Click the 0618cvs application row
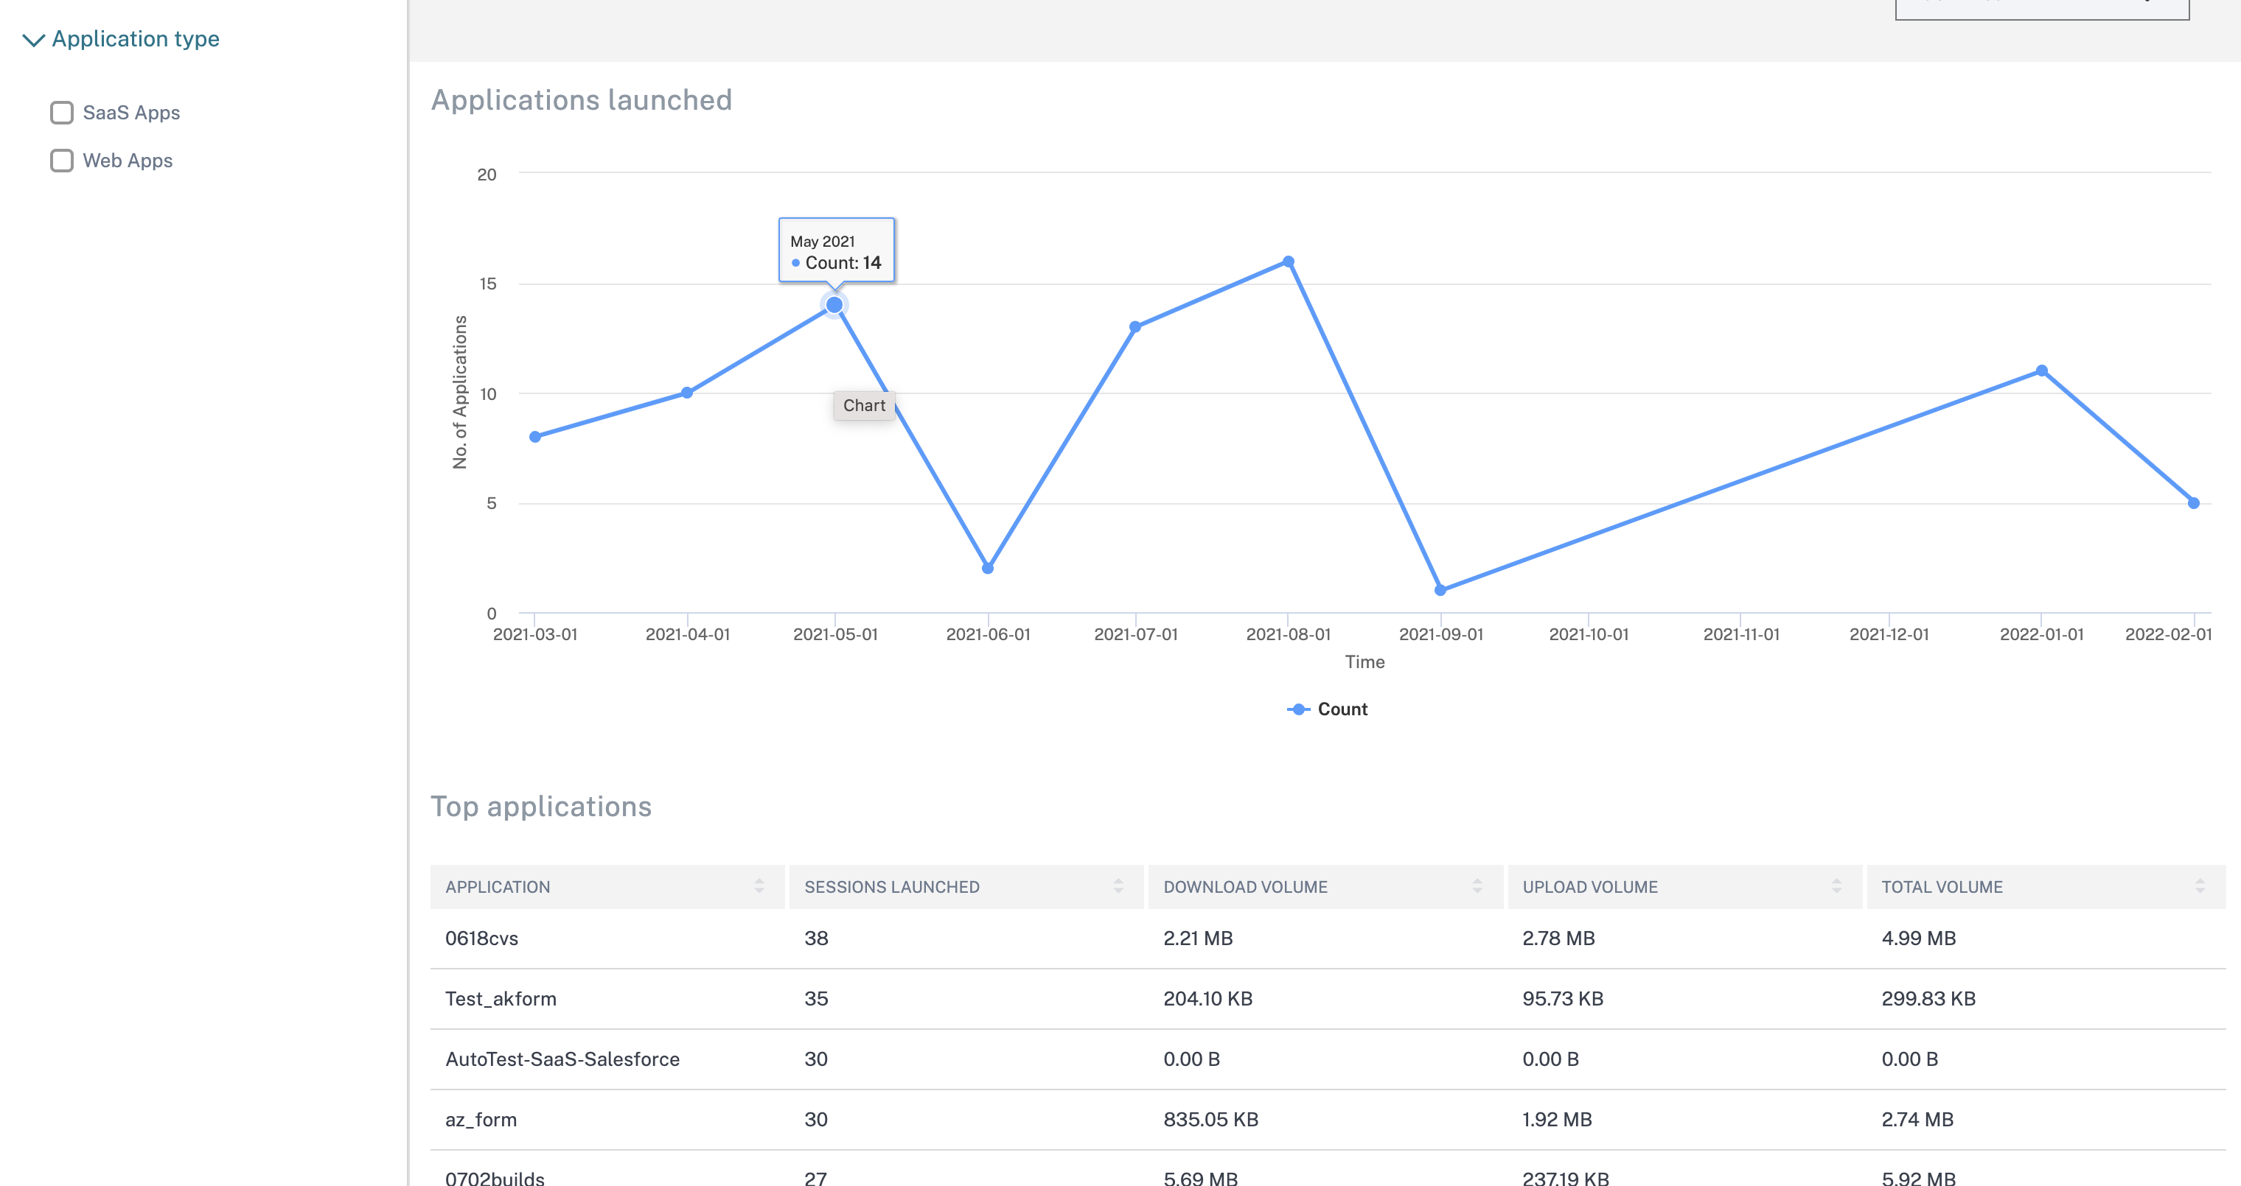 pyautogui.click(x=481, y=938)
